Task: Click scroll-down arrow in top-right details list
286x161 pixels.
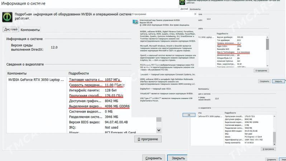Action: tap(267, 65)
